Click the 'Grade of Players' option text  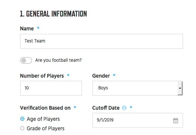pyautogui.click(x=46, y=128)
